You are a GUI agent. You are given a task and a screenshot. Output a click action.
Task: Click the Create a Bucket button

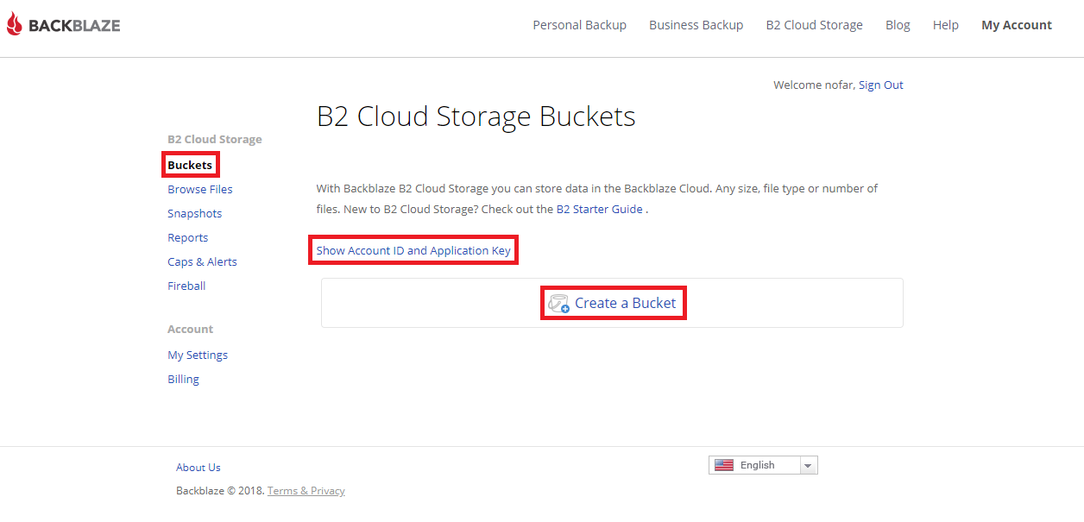click(612, 303)
